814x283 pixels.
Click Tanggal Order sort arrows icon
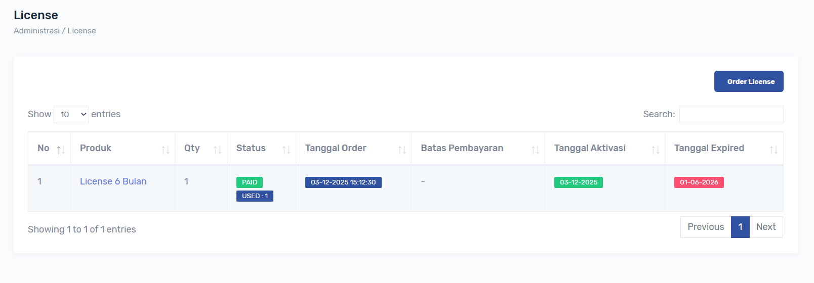click(402, 150)
